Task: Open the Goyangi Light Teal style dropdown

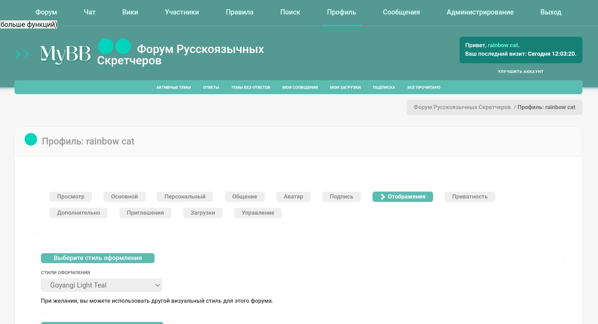Action: click(x=102, y=285)
